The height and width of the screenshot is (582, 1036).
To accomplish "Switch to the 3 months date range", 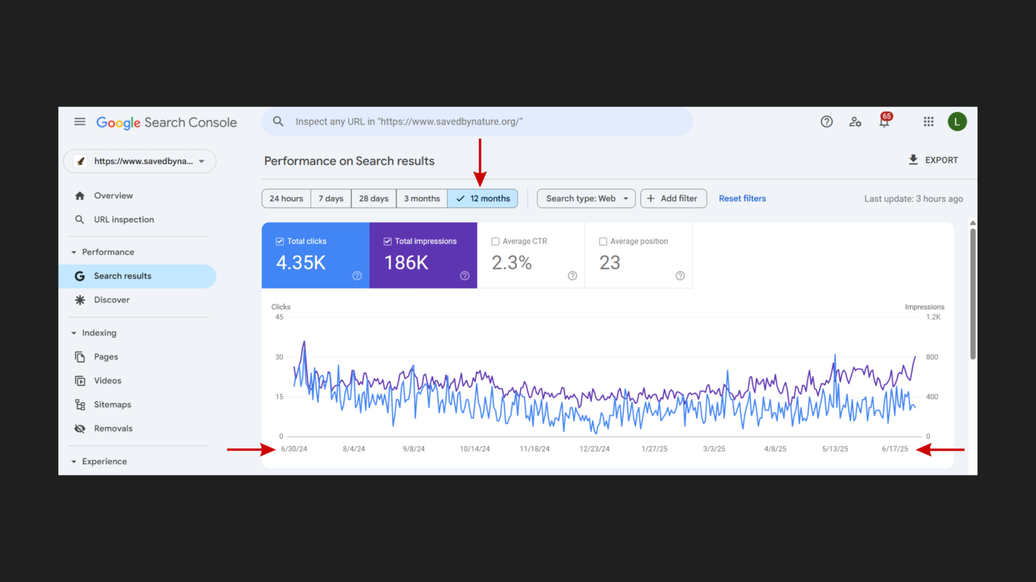I will click(422, 198).
